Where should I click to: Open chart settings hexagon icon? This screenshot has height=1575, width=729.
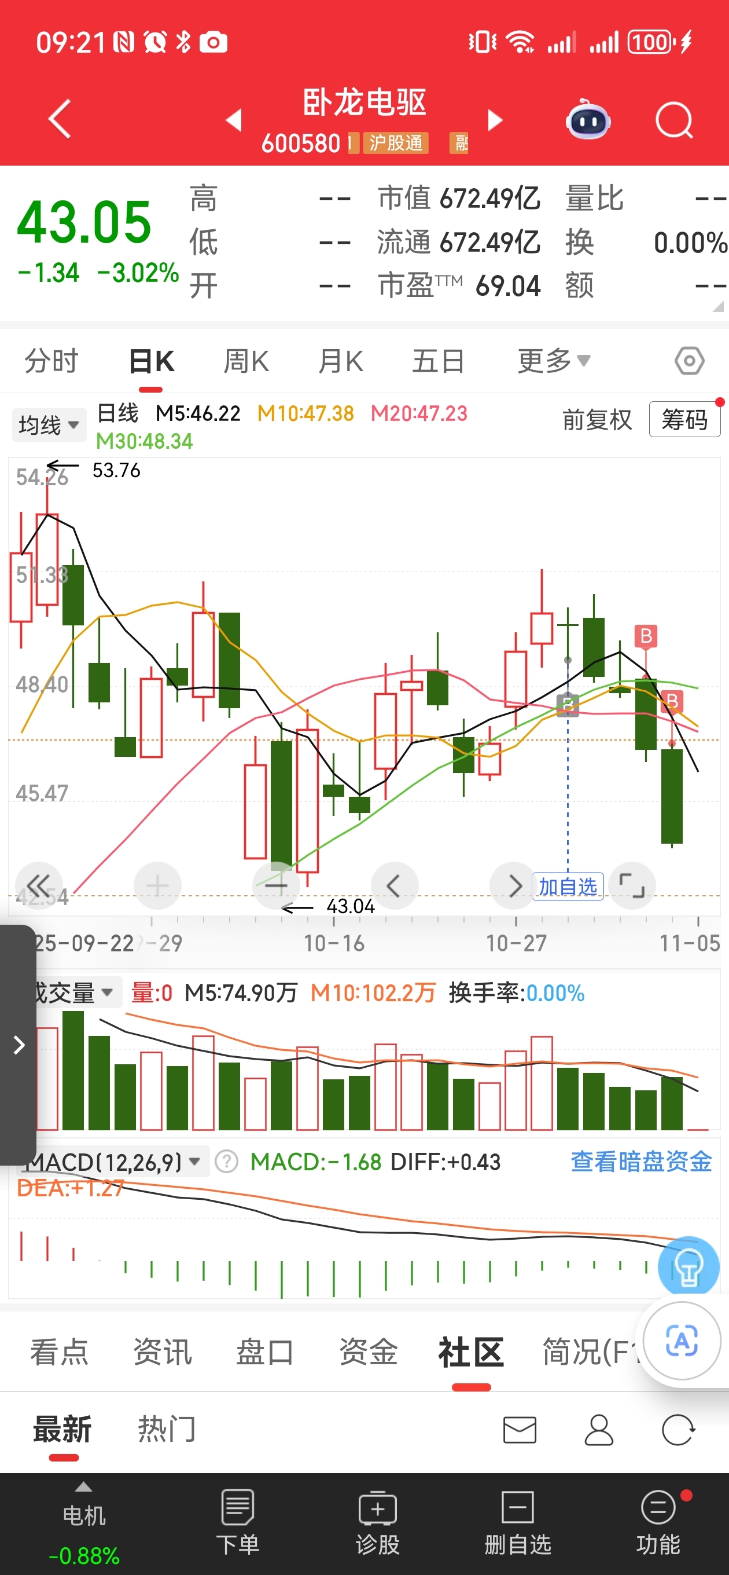(x=689, y=361)
